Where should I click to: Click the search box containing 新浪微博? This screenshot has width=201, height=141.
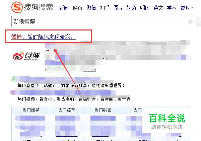tap(104, 21)
